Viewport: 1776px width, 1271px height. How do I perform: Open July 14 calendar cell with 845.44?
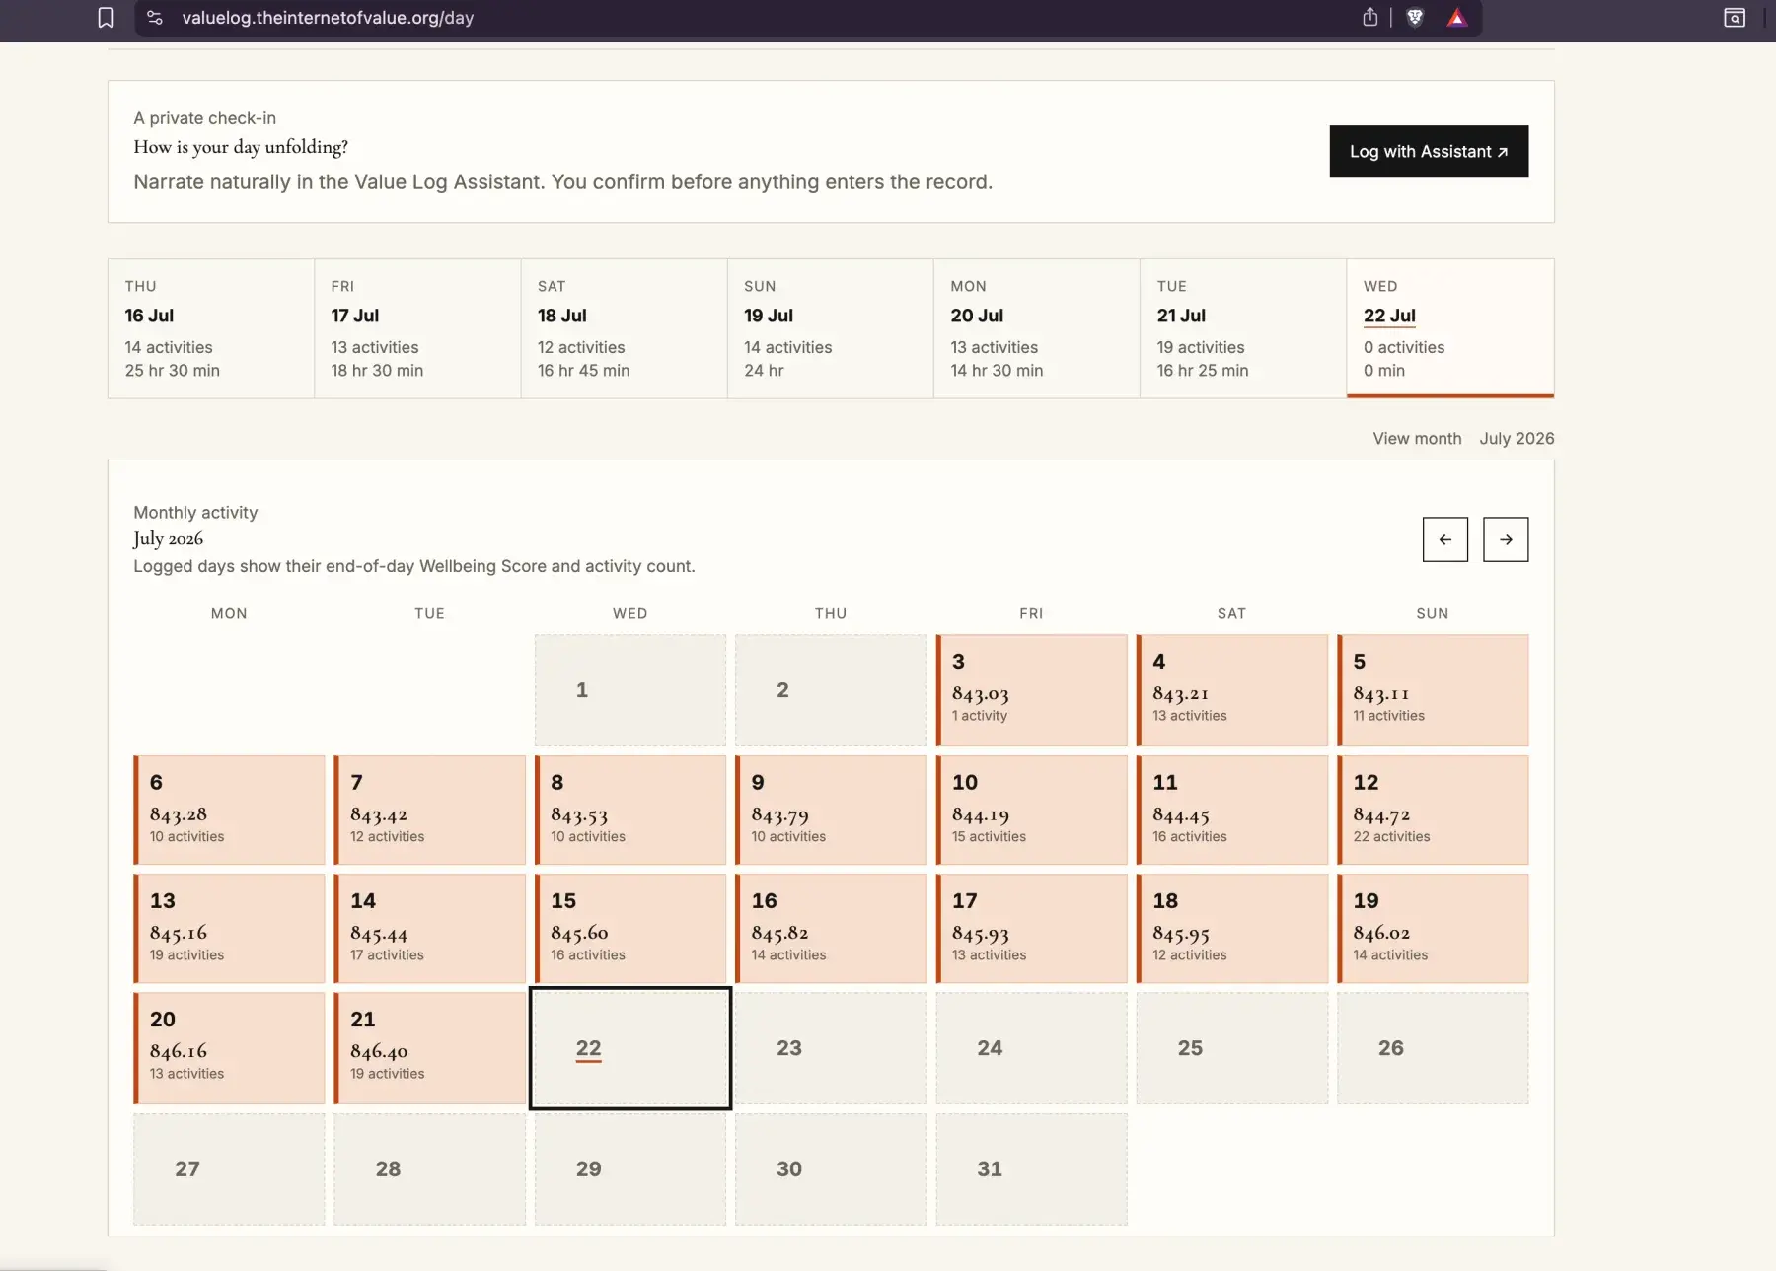(x=429, y=929)
